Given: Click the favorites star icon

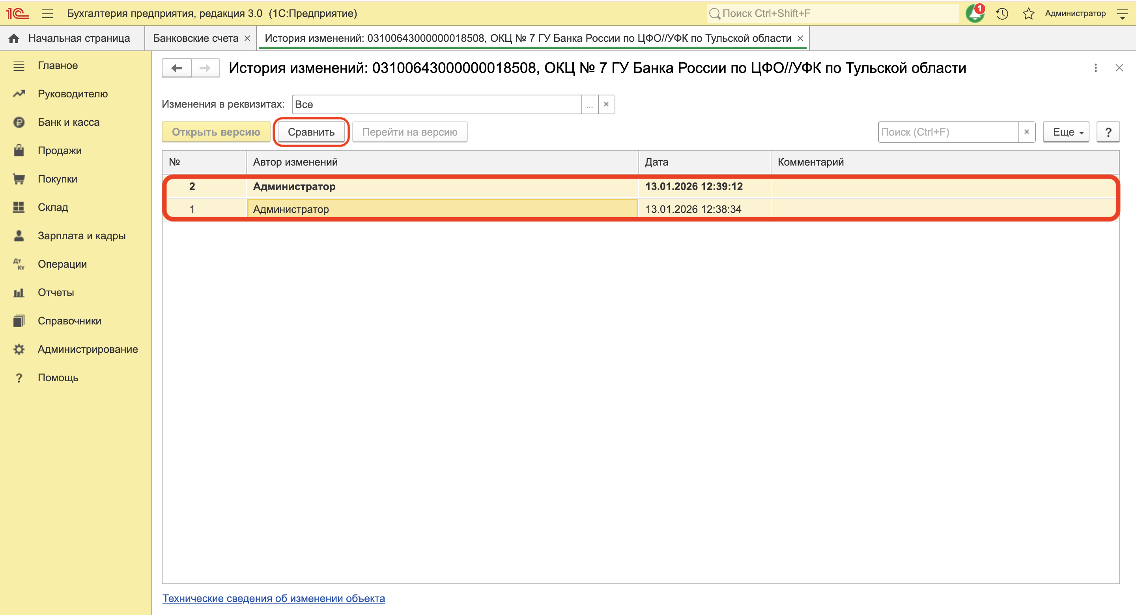Looking at the screenshot, I should (1028, 14).
